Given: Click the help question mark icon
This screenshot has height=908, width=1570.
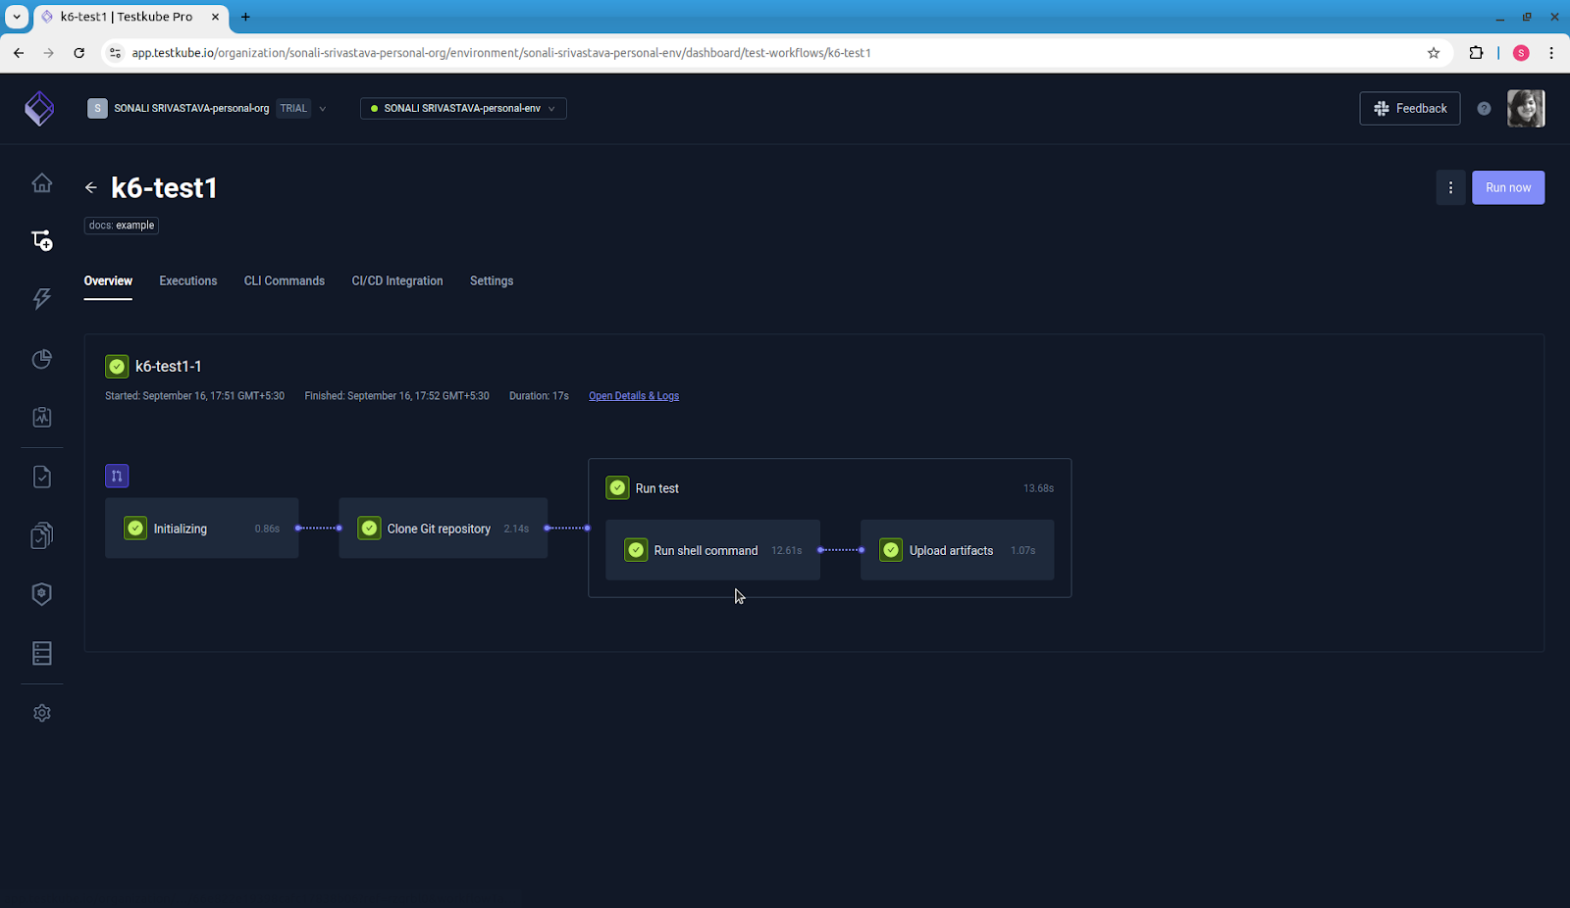Looking at the screenshot, I should 1484,109.
